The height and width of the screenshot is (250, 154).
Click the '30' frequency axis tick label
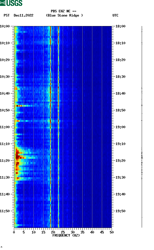tap(73, 232)
